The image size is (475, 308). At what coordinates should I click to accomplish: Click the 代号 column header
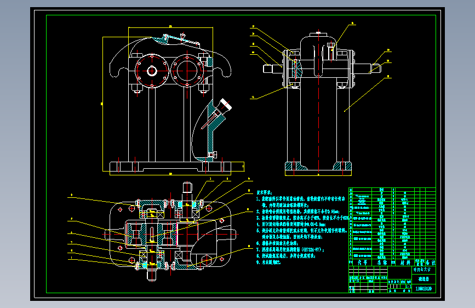point(362,263)
